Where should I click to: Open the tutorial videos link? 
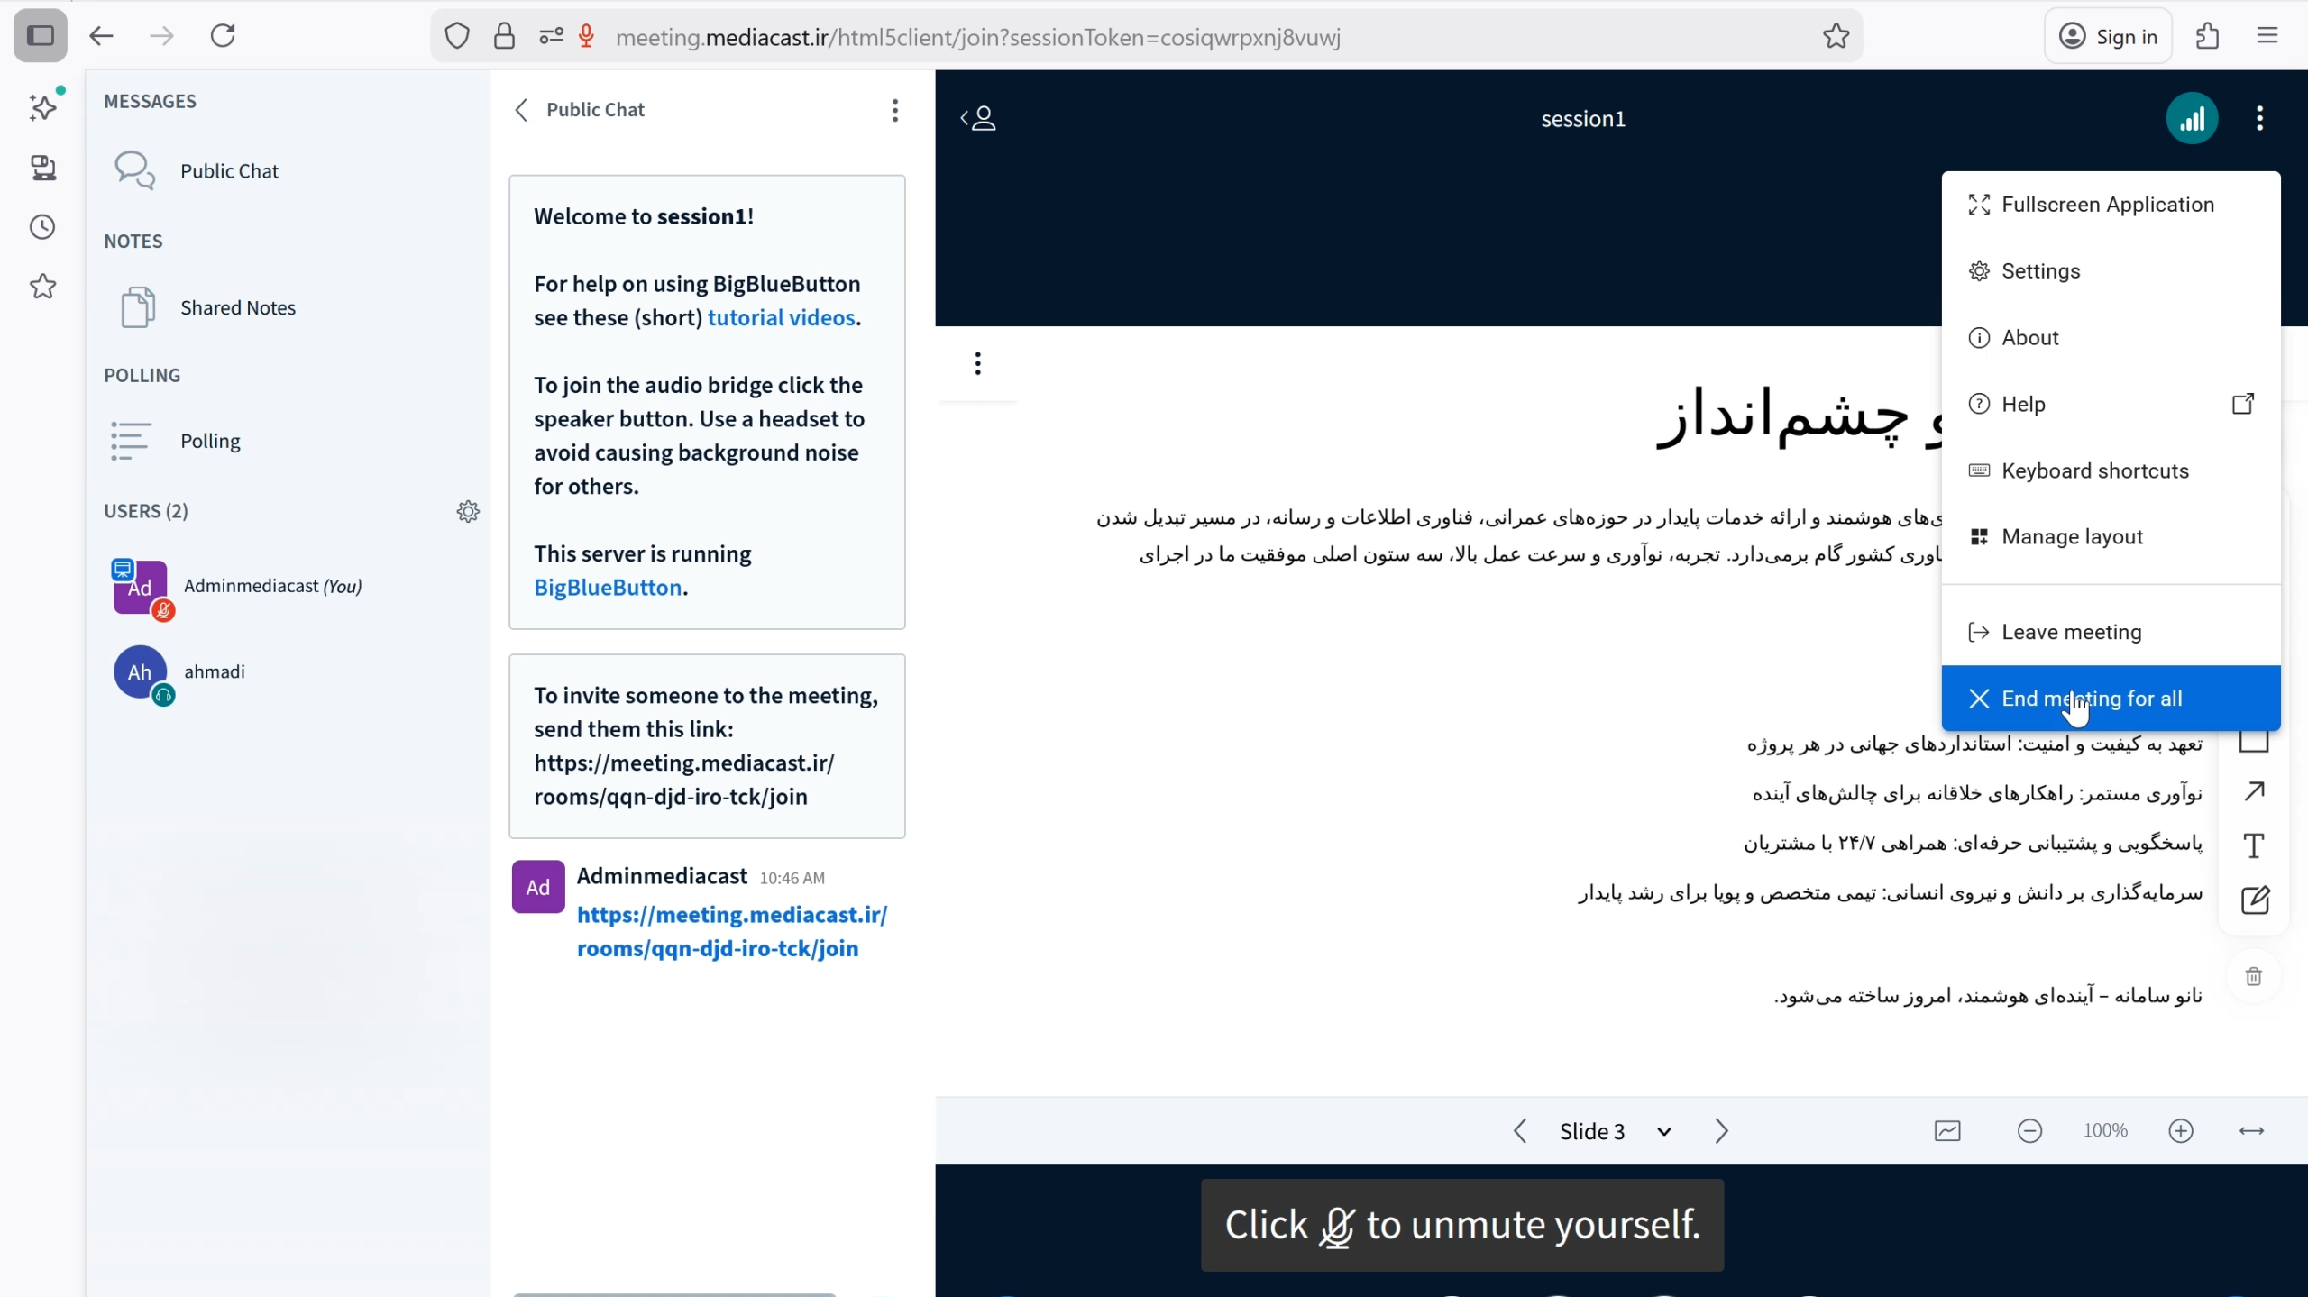click(781, 317)
